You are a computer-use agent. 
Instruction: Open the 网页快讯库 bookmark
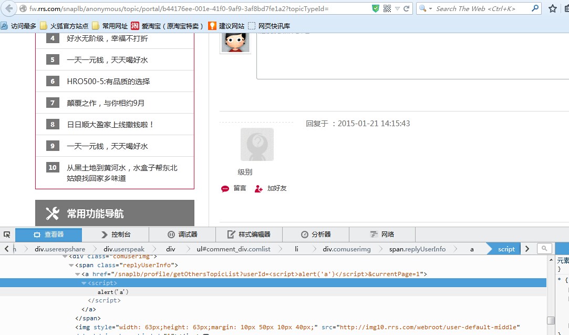269,26
